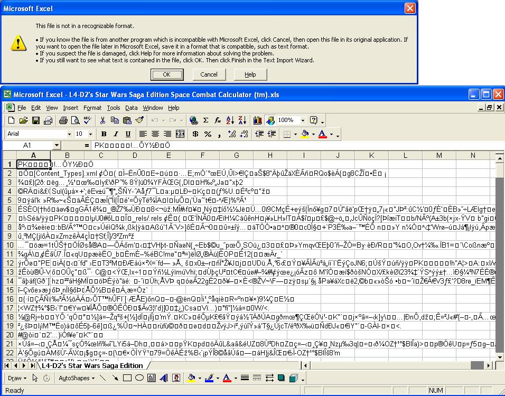Viewport: 505px width, 396px height.
Task: Toggle Align Right
Action: click(x=167, y=134)
